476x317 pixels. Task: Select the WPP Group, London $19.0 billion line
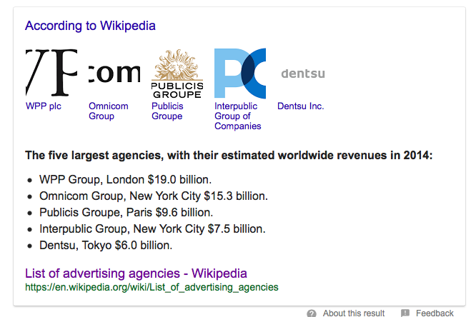tap(125, 180)
